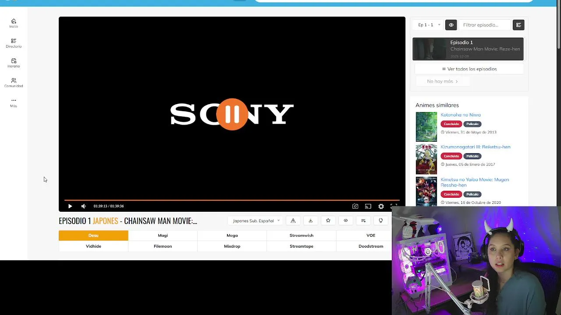Select the Doodstream server tab
The image size is (561, 315).
click(371, 246)
